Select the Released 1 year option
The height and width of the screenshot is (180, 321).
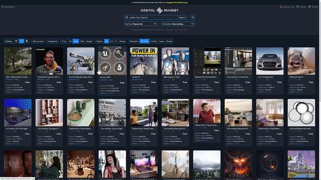[162, 41]
